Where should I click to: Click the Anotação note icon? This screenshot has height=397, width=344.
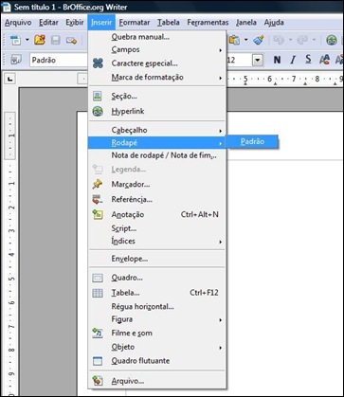(98, 215)
